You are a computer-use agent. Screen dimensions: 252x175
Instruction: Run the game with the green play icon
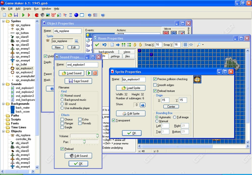(x=23, y=15)
